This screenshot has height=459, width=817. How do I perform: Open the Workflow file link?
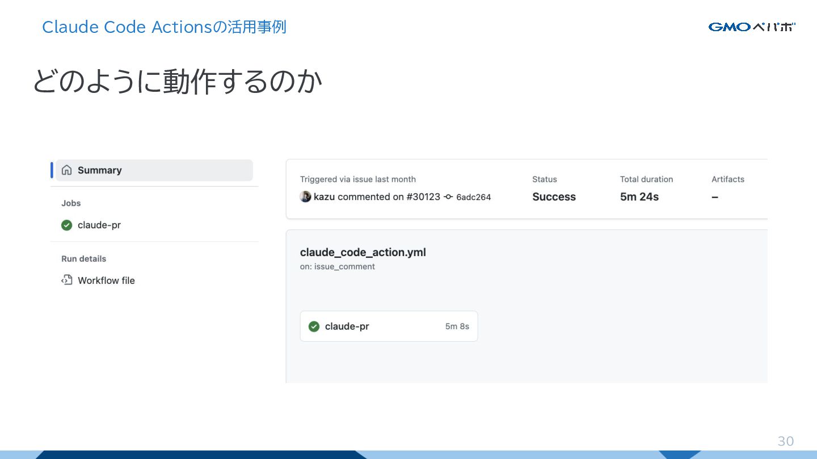[x=106, y=280]
